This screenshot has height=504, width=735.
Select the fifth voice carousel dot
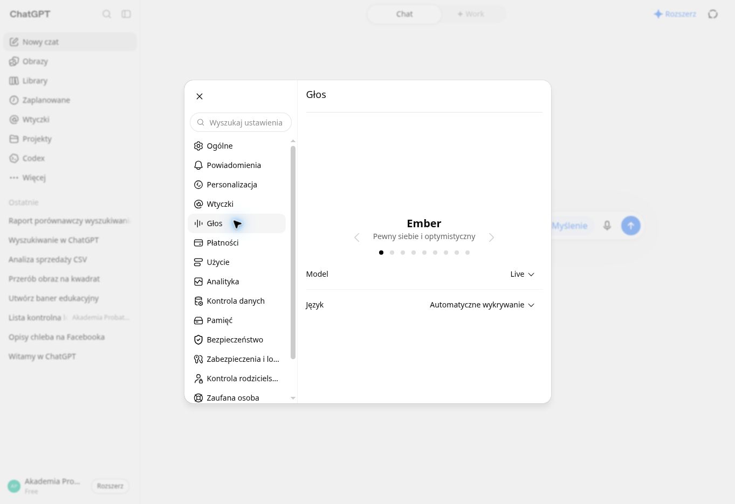[x=424, y=253]
